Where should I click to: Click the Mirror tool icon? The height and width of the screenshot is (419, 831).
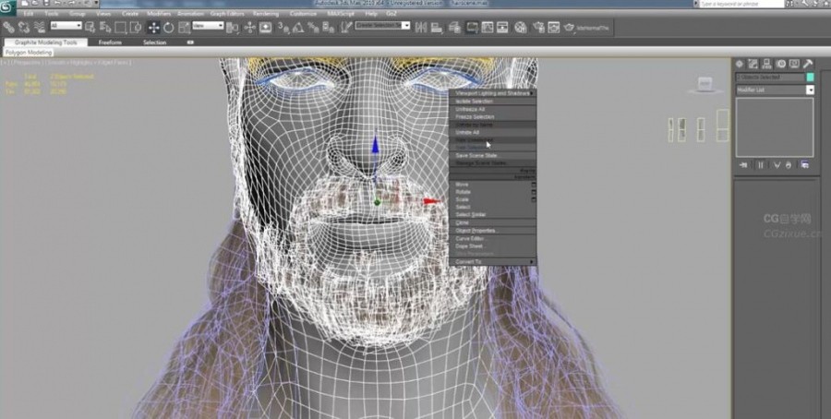click(421, 27)
